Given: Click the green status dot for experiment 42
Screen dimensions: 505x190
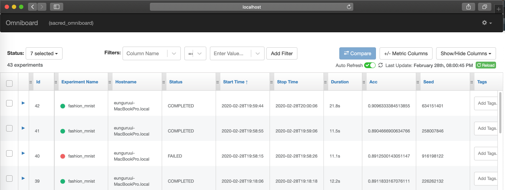Looking at the screenshot, I should (x=63, y=106).
